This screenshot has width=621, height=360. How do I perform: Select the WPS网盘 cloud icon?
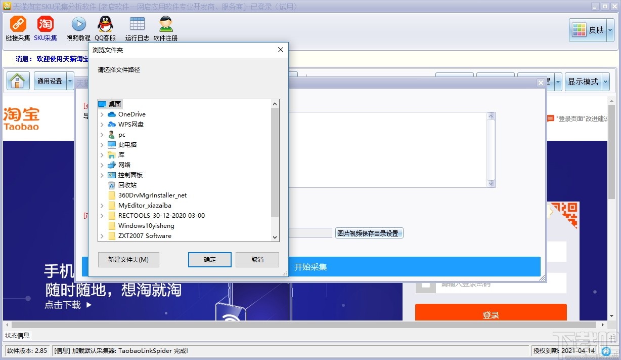tap(112, 125)
